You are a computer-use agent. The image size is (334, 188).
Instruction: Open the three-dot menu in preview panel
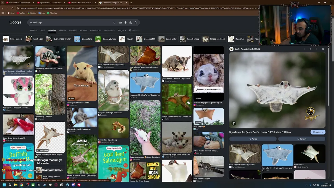(x=317, y=49)
